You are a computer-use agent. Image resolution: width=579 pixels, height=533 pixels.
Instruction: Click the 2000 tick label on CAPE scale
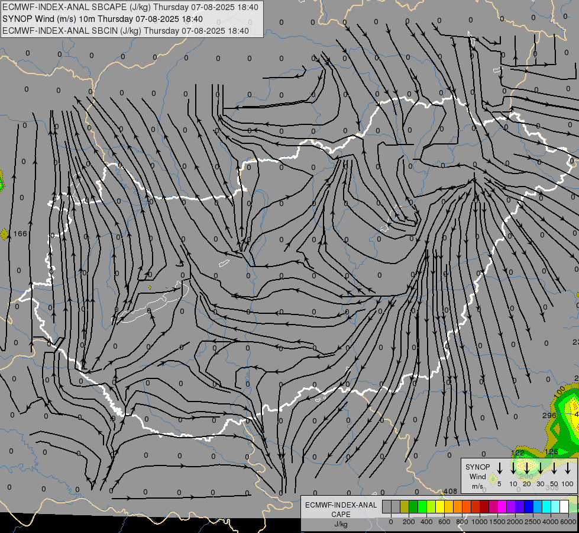click(x=515, y=522)
